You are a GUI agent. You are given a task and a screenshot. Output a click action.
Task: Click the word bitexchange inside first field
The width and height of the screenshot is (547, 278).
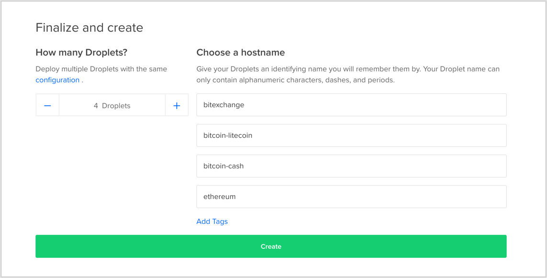(224, 105)
